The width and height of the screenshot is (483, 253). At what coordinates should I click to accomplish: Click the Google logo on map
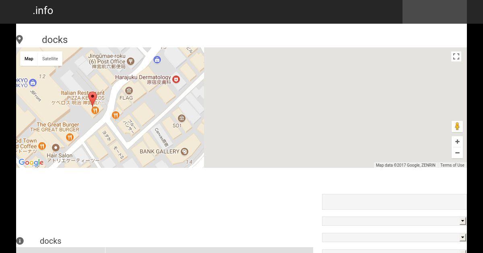31,163
